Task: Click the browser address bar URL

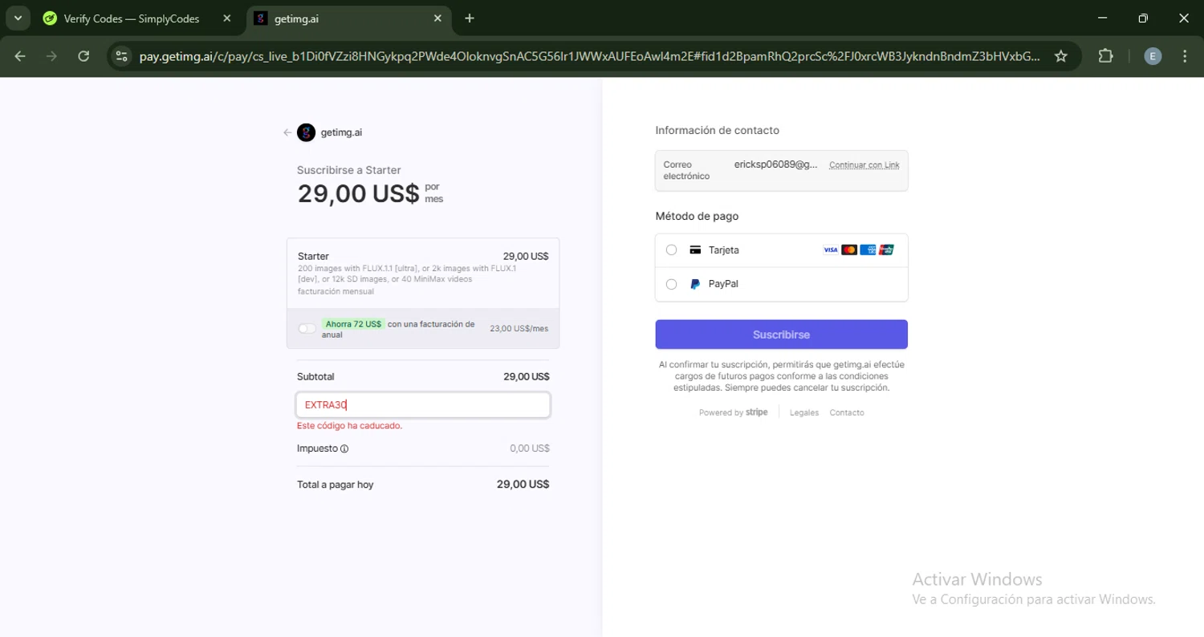Action: click(x=590, y=56)
